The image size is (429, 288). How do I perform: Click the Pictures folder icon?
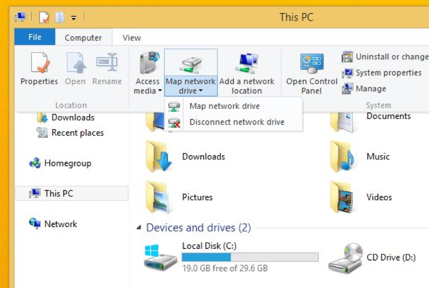158,197
